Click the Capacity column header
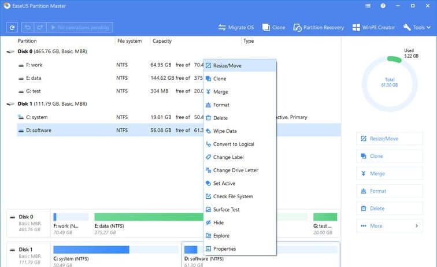This screenshot has height=267, width=437. pos(162,40)
